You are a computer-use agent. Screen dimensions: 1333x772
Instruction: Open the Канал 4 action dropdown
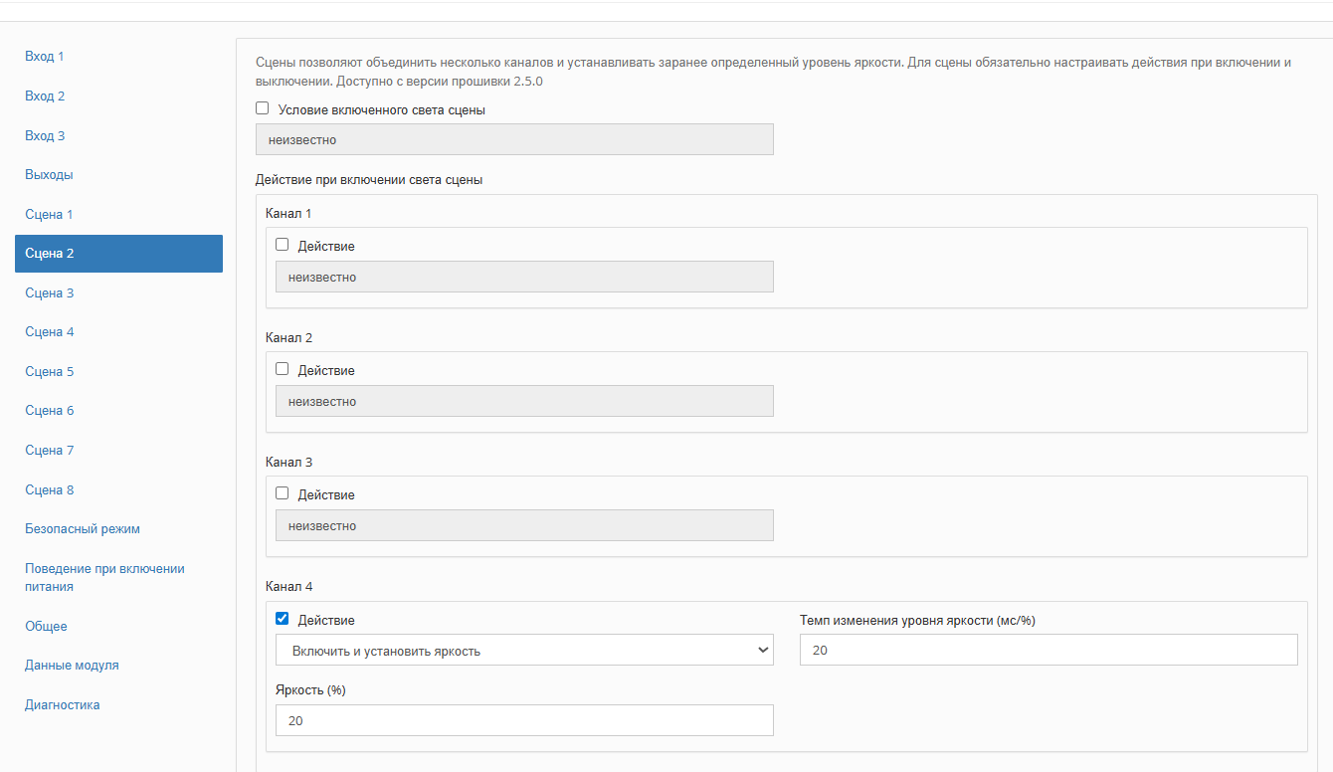524,651
